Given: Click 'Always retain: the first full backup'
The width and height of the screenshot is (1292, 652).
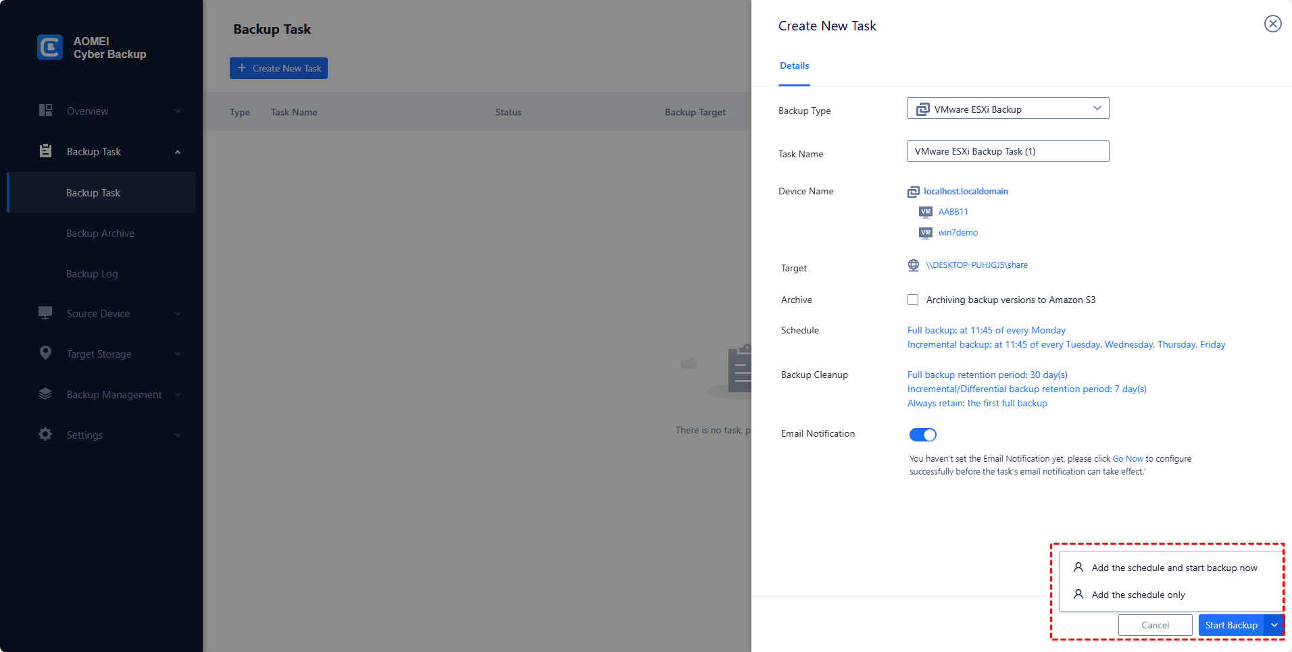Looking at the screenshot, I should point(977,403).
